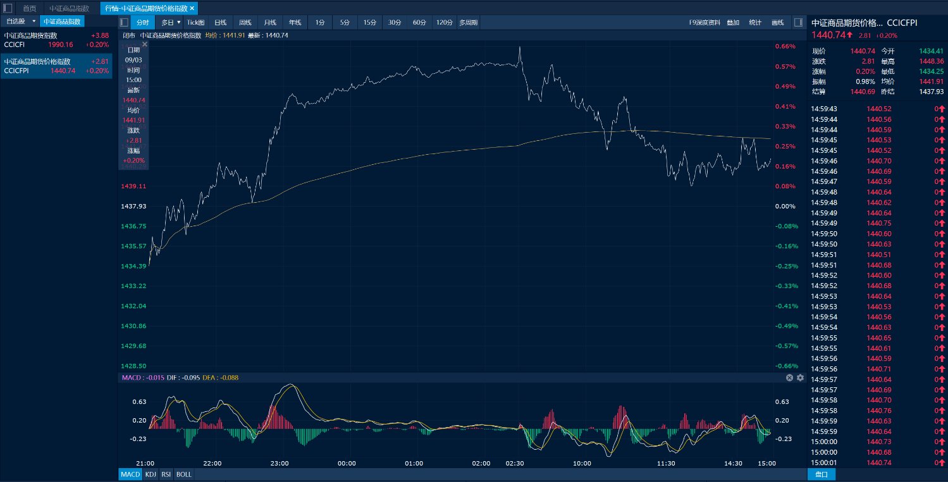Viewport: 948px width, 482px height.
Task: Select CCICFI 中证商品期货指数 in watchlist
Action: pyautogui.click(x=57, y=40)
